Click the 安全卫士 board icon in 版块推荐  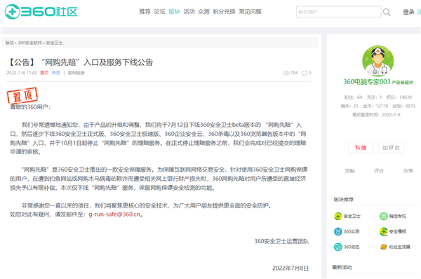(338, 216)
